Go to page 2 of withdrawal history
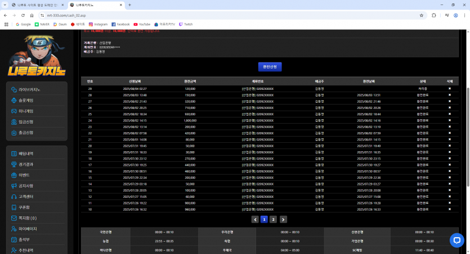 pyautogui.click(x=273, y=220)
